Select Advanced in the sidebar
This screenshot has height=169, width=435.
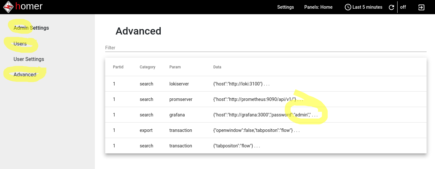tap(25, 75)
